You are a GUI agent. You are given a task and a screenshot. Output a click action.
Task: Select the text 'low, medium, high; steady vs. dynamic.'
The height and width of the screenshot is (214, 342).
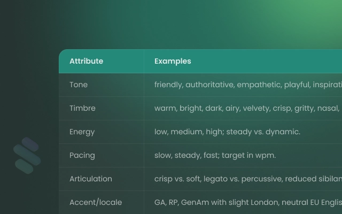pyautogui.click(x=227, y=132)
